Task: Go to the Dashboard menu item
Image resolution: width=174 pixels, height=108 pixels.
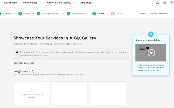Action: point(10,3)
